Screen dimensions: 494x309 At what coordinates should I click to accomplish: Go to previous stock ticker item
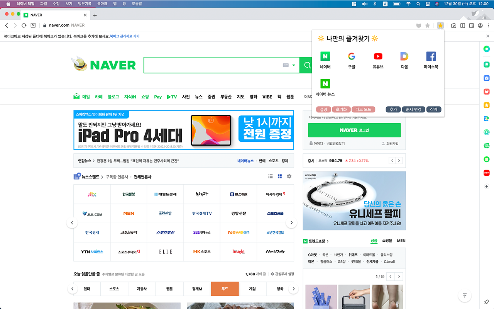click(x=392, y=161)
